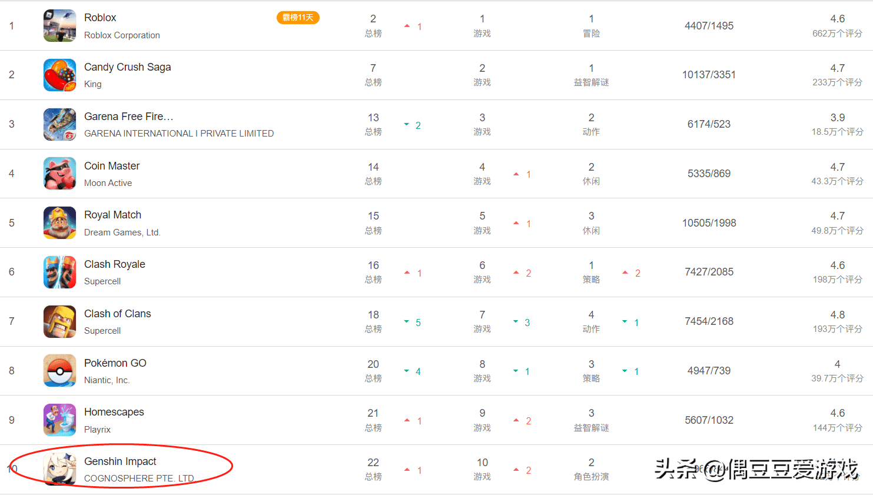
Task: Open the Roblox app icon
Action: [x=59, y=25]
